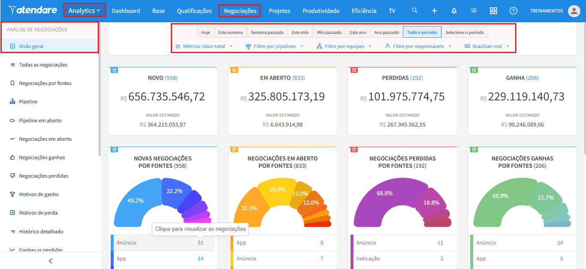This screenshot has width=586, height=269.
Task: Open Projetos menu item
Action: click(x=279, y=11)
